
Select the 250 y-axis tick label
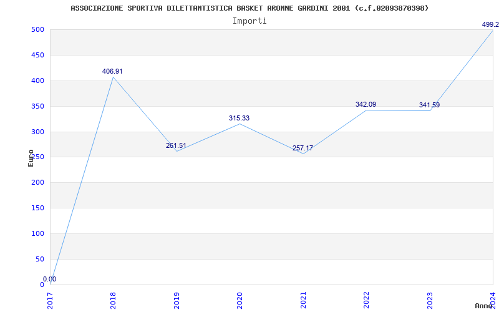(x=37, y=157)
